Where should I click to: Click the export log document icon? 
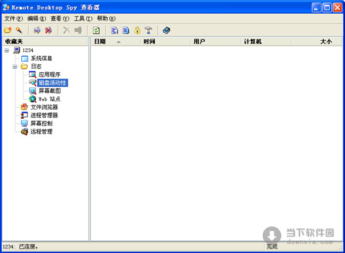(x=126, y=30)
